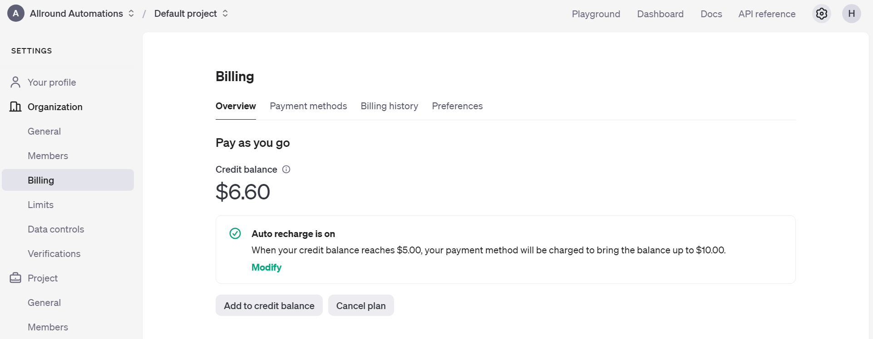Switch to the Payment methods tab
The height and width of the screenshot is (339, 873).
coord(308,106)
